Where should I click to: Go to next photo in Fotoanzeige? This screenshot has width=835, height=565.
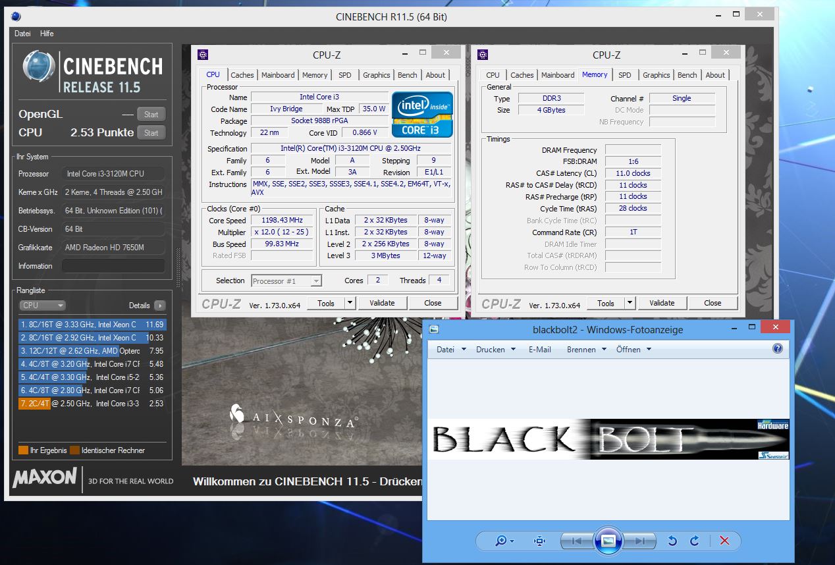point(639,541)
